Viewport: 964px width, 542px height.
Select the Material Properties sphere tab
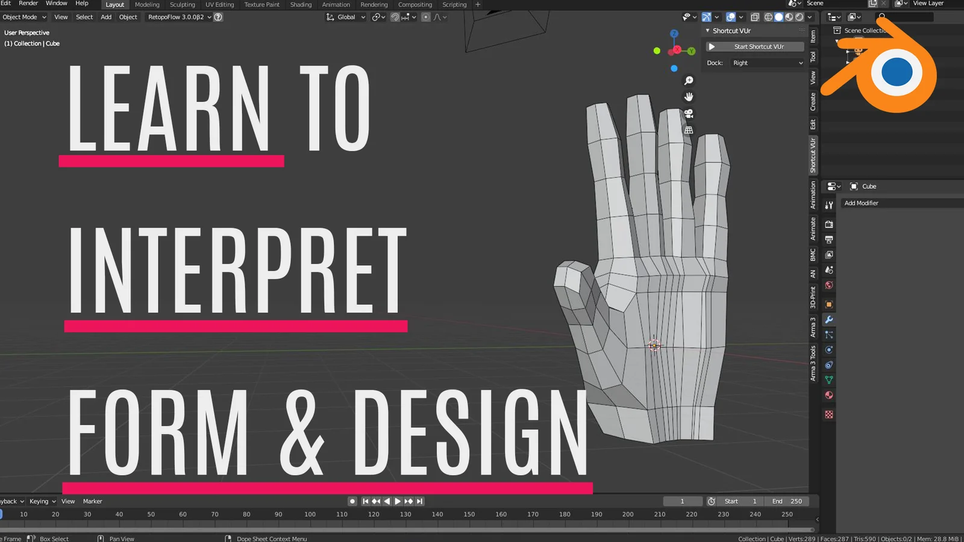click(829, 395)
